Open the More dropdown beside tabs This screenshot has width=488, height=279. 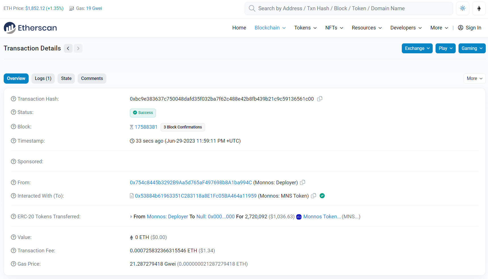[474, 78]
